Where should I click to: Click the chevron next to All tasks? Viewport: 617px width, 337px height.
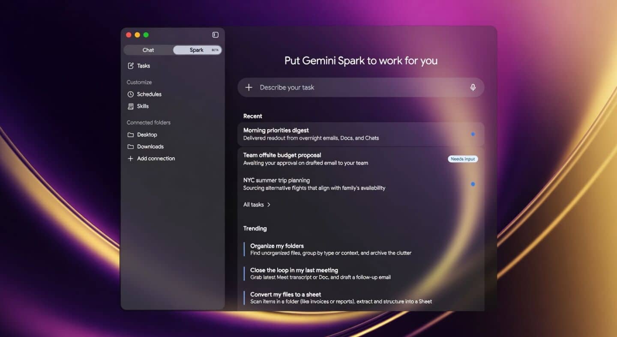click(x=269, y=205)
